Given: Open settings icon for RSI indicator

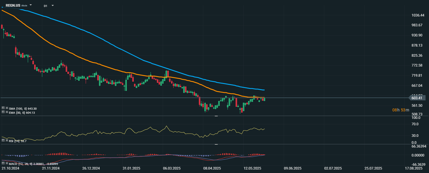Looking at the screenshot, I should point(3,141).
